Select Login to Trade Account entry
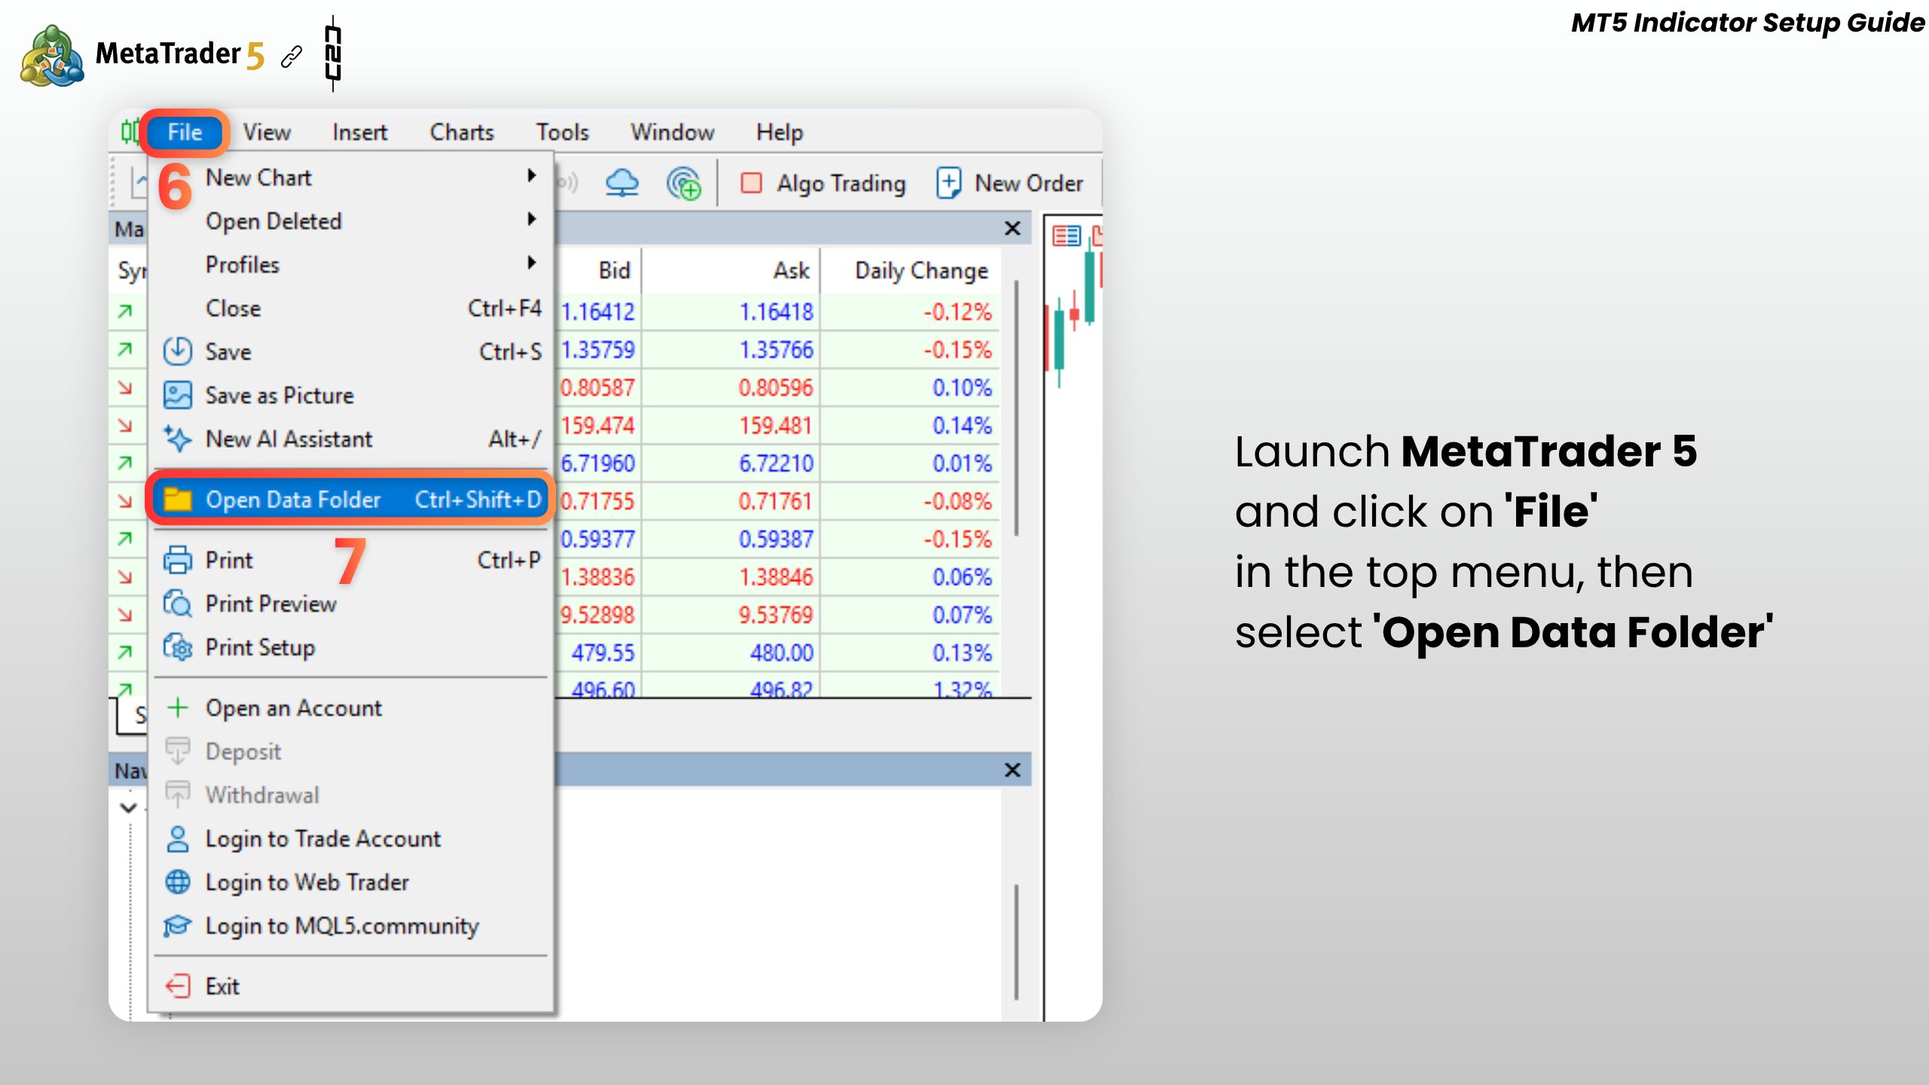Screen dimensions: 1929x1085 click(351, 839)
